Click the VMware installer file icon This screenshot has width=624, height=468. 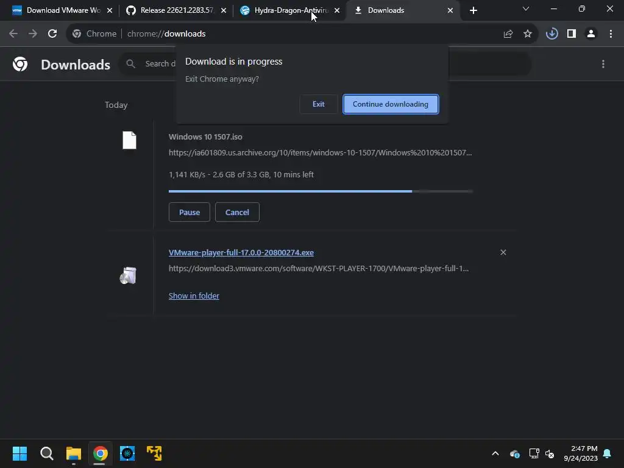coord(128,275)
